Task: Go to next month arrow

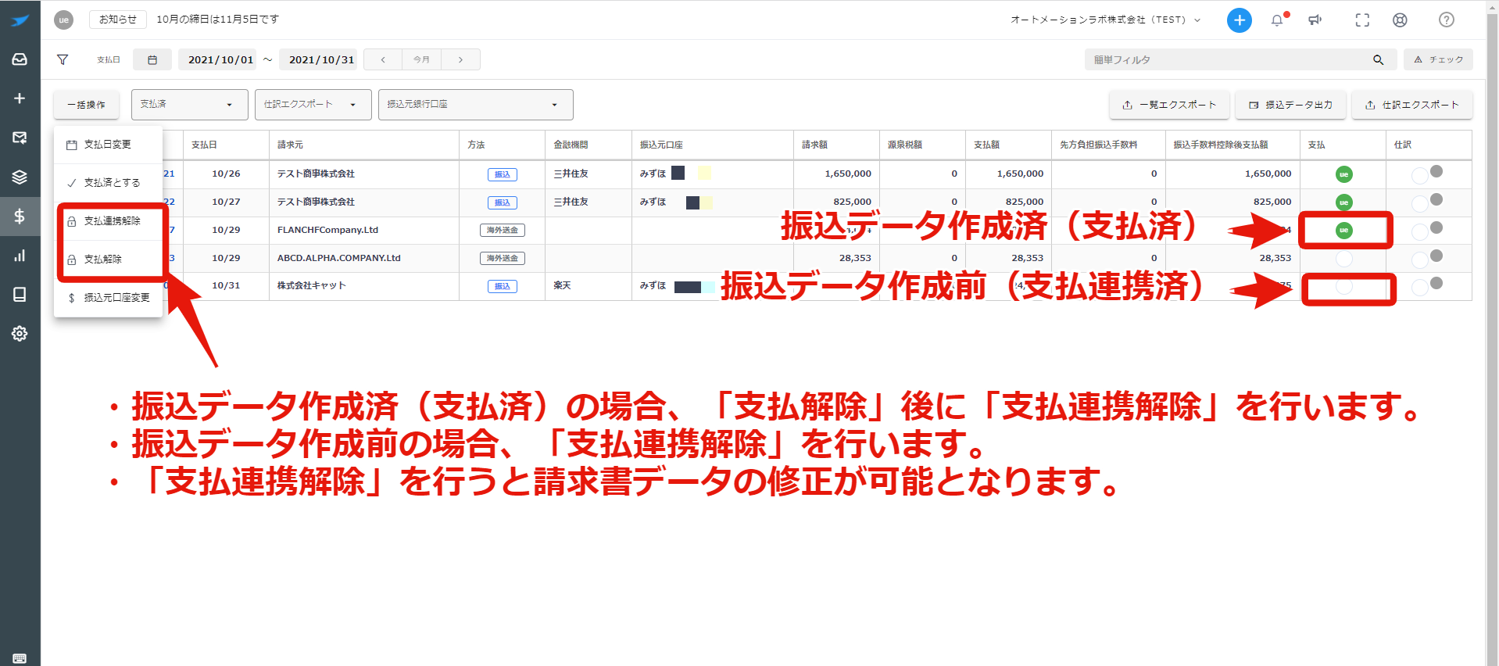Action: click(460, 59)
